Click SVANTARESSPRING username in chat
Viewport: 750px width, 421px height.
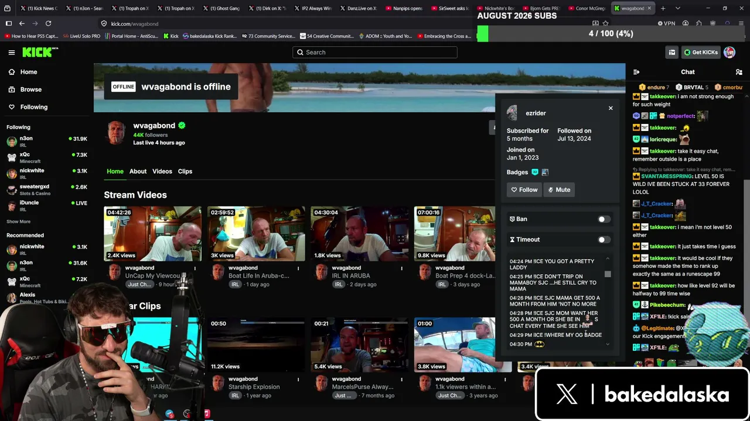[x=666, y=176]
